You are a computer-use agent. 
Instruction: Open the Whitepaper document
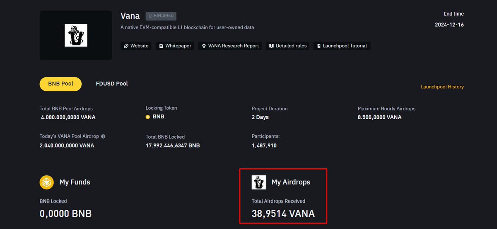click(x=175, y=46)
